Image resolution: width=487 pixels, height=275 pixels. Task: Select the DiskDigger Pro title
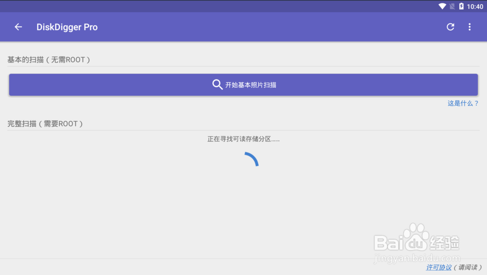tap(67, 27)
